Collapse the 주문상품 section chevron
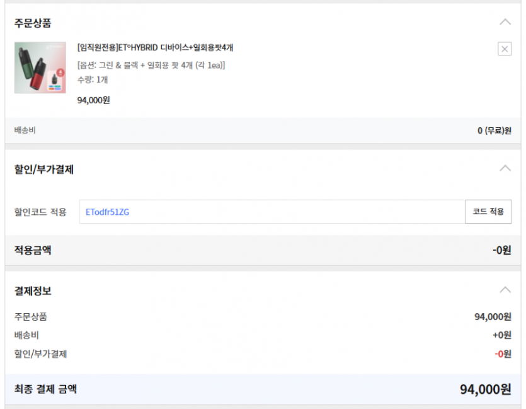Viewport: 526px width, 409px height. [x=505, y=22]
